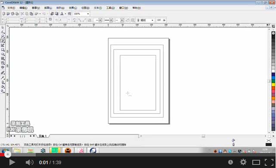The image size is (276, 168).
Task: Click the Copy icon in toolbar
Action: [27, 14]
